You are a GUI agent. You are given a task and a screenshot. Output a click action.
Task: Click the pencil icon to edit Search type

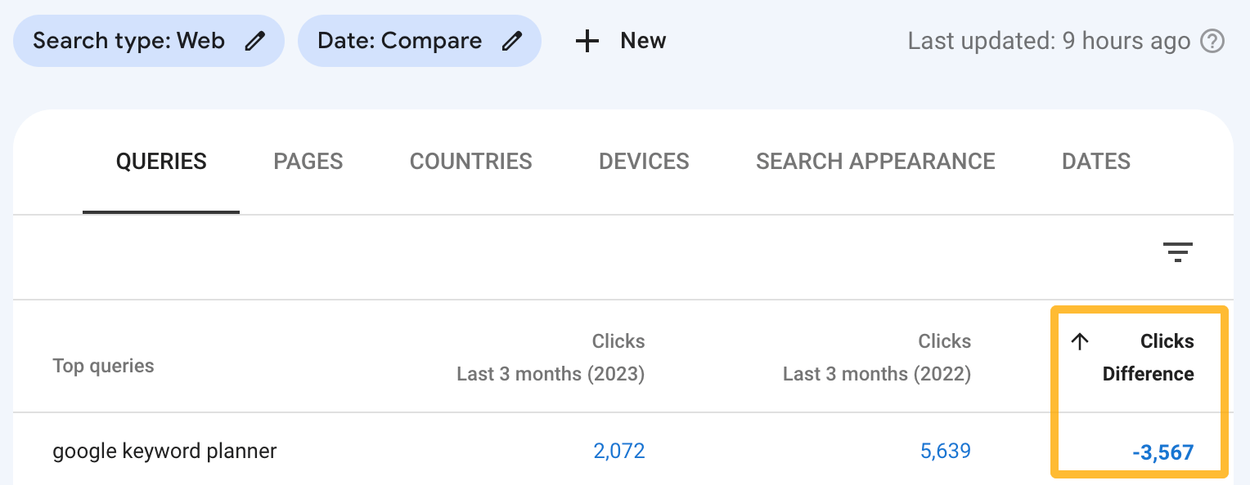[256, 40]
